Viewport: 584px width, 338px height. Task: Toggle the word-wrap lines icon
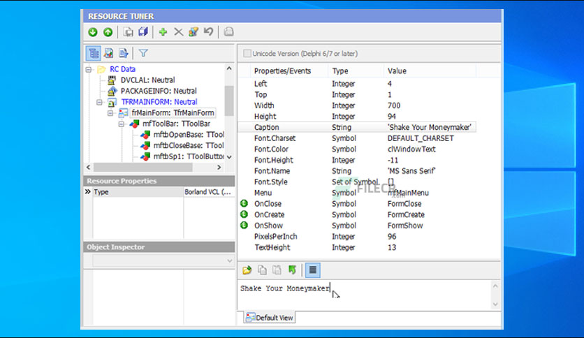point(313,270)
